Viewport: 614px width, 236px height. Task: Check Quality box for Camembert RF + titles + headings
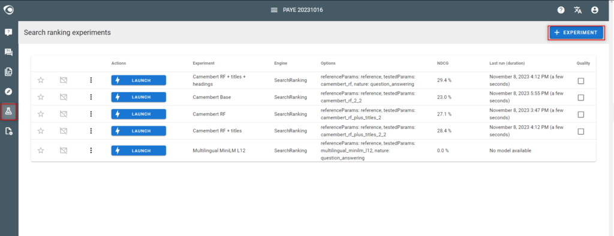580,81
